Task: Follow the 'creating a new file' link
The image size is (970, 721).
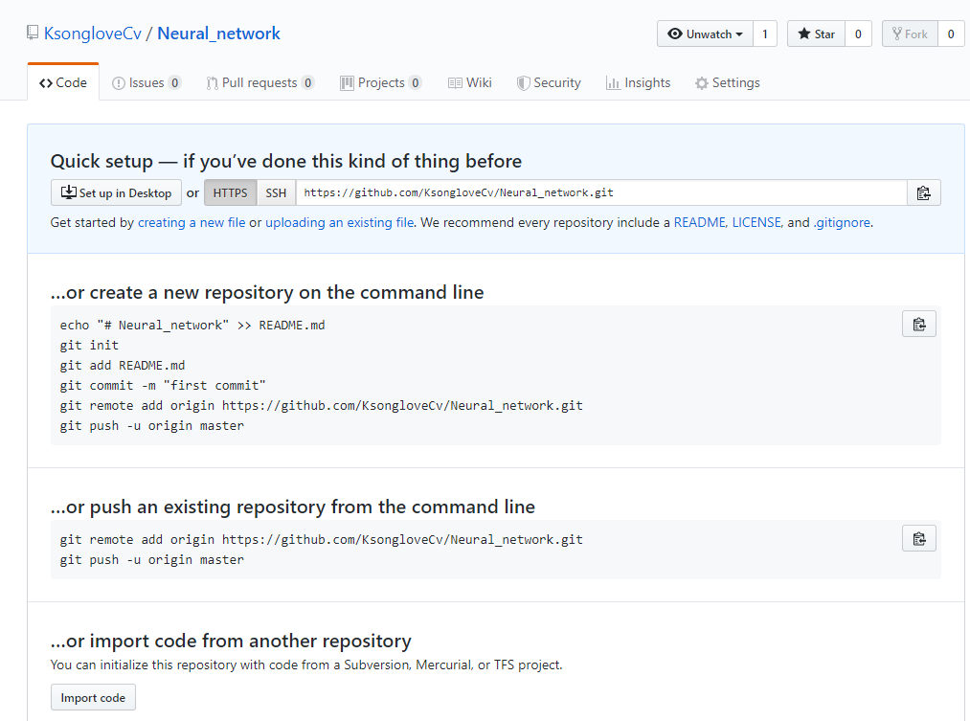Action: [x=192, y=222]
